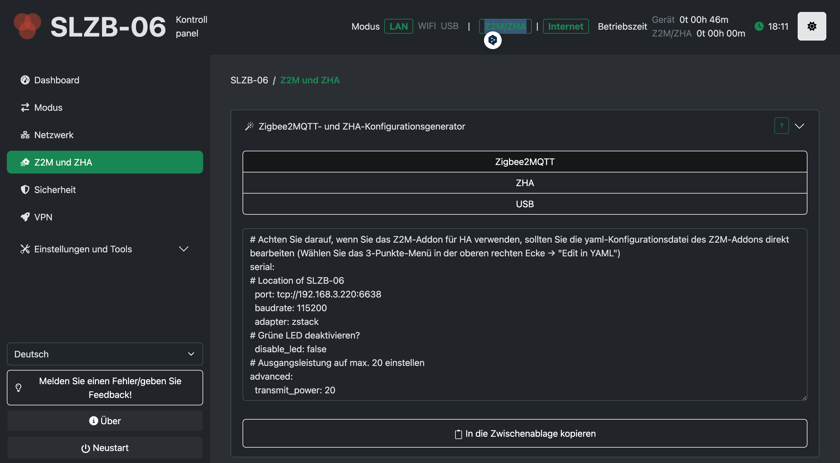Click the WIFI mode label in the header
The width and height of the screenshot is (840, 463).
[x=427, y=26]
